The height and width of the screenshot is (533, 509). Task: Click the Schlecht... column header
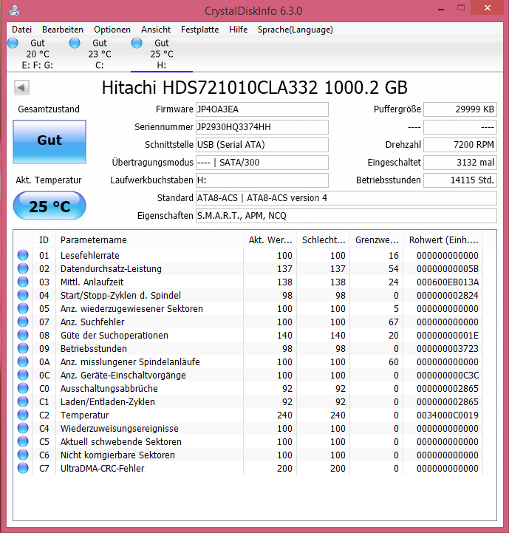click(324, 240)
